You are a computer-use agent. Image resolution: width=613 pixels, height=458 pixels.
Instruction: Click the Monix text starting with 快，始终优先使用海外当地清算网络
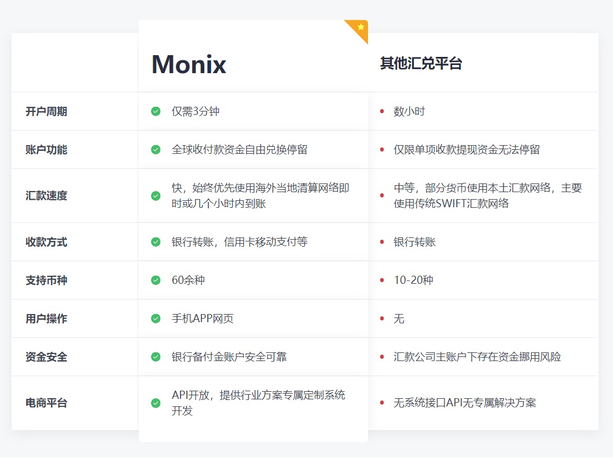pyautogui.click(x=261, y=196)
